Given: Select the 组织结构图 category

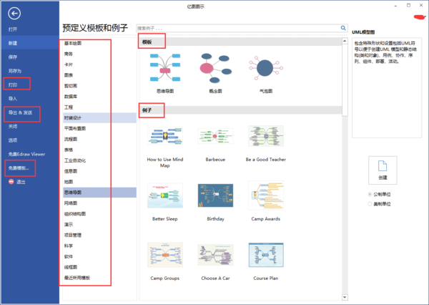Looking at the screenshot, I should (75, 214).
